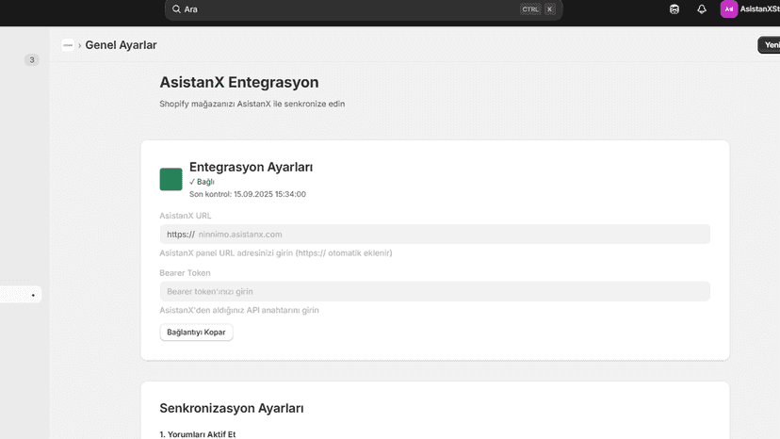The height and width of the screenshot is (439, 780).
Task: Open the notifications bell
Action: pyautogui.click(x=702, y=9)
